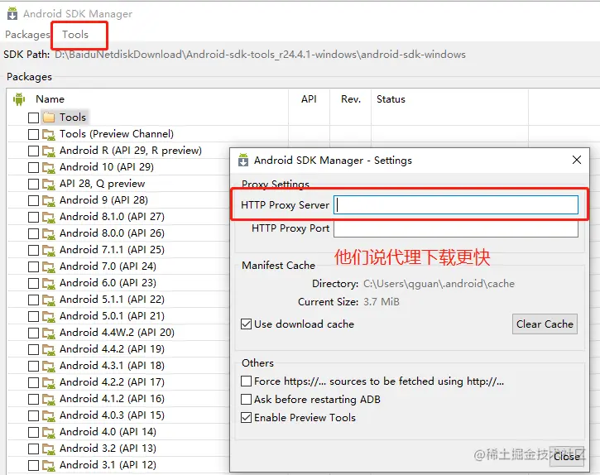Click Android 4.3.1 (API 18) folder icon
Viewport: 600px width, 475px height.
(49, 366)
